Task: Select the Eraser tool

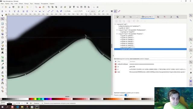Action: click(x=2, y=79)
